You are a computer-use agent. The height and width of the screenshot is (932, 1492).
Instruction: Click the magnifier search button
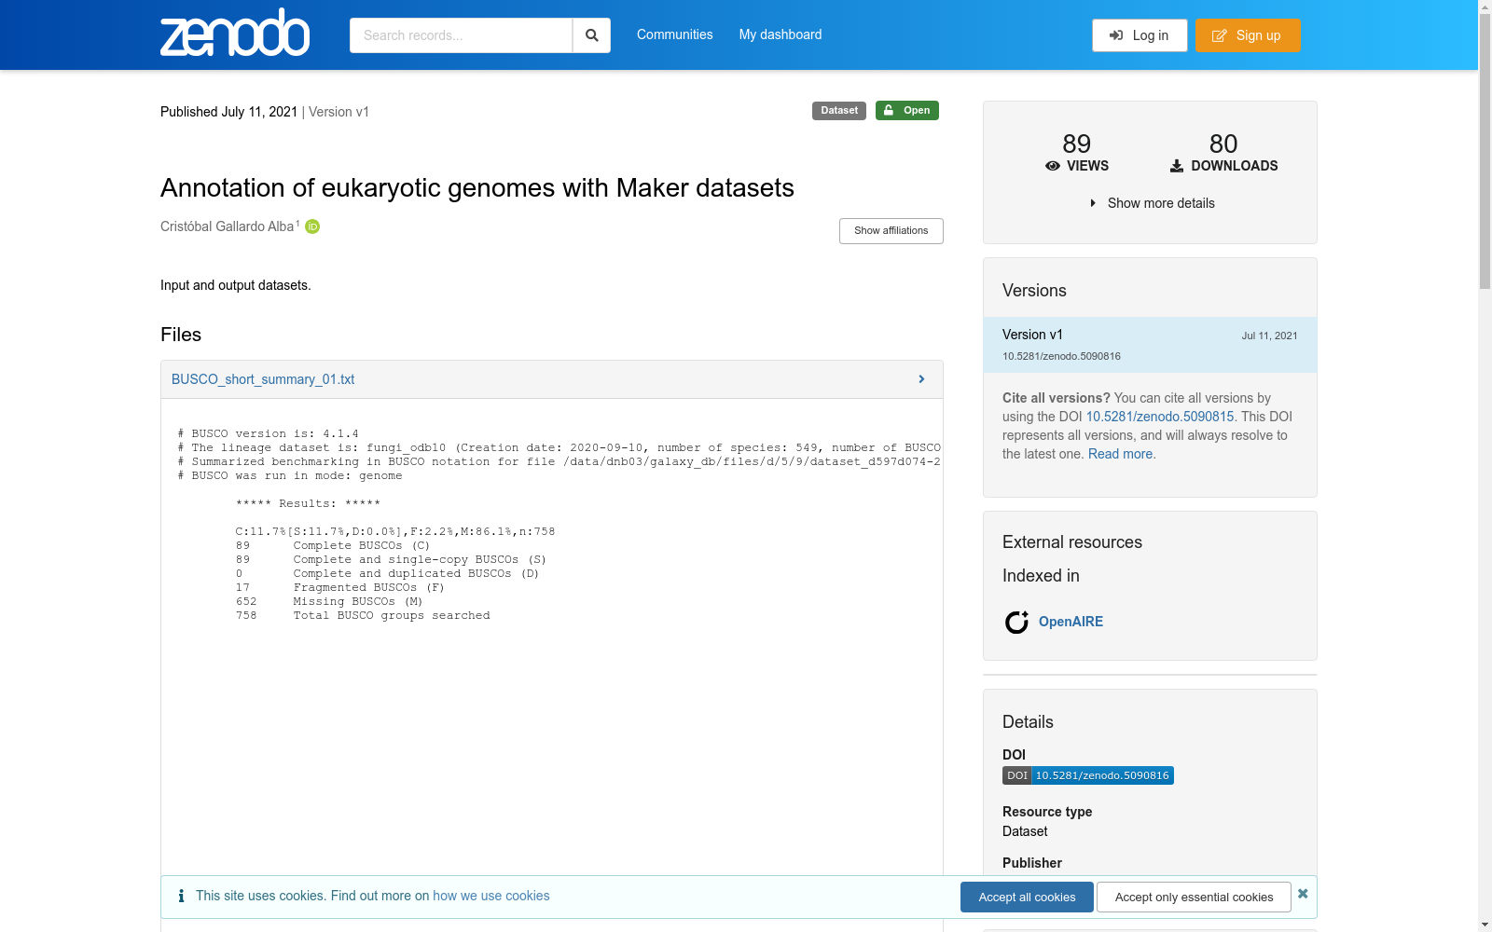pyautogui.click(x=591, y=35)
